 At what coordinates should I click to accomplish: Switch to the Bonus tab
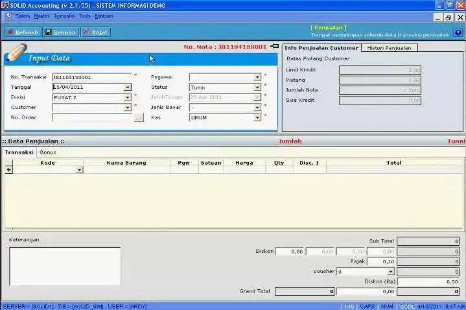[x=48, y=152]
